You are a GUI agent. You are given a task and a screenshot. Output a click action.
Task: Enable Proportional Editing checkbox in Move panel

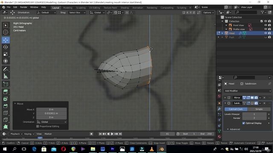[x=38, y=126]
